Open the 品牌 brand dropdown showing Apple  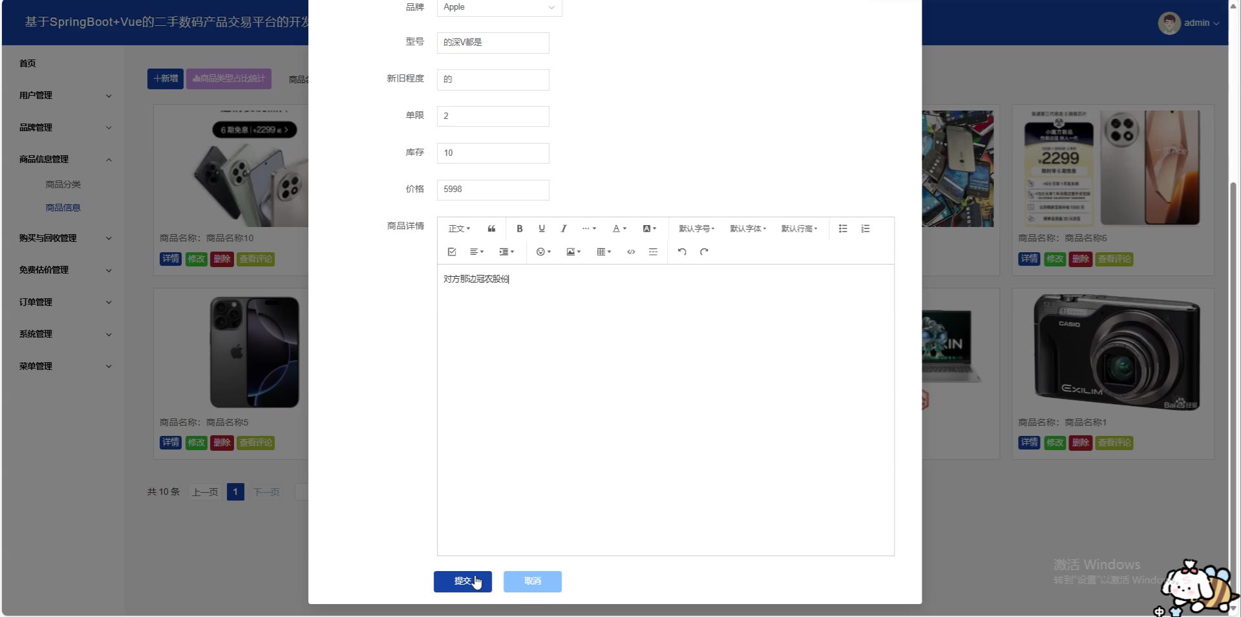pos(499,7)
